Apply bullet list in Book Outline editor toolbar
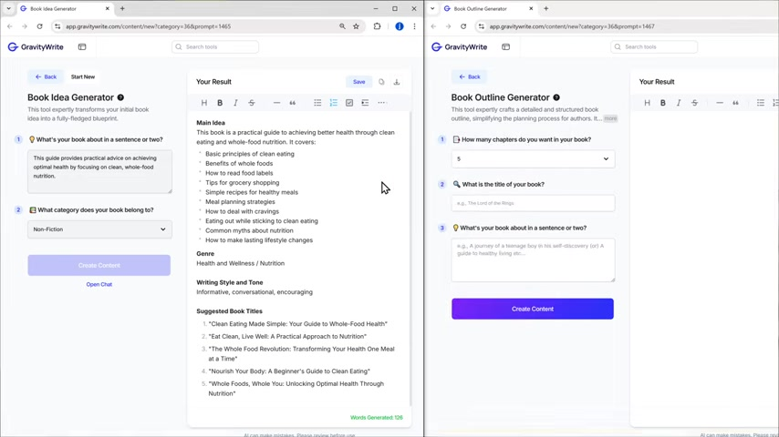The width and height of the screenshot is (779, 437). (761, 103)
